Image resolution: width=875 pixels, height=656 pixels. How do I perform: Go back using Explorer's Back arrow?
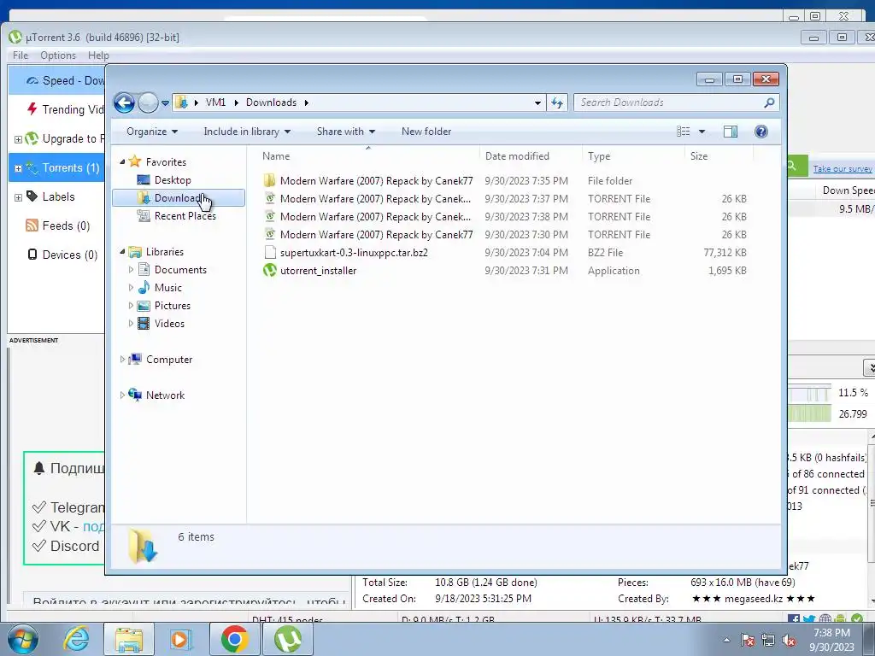(x=125, y=102)
